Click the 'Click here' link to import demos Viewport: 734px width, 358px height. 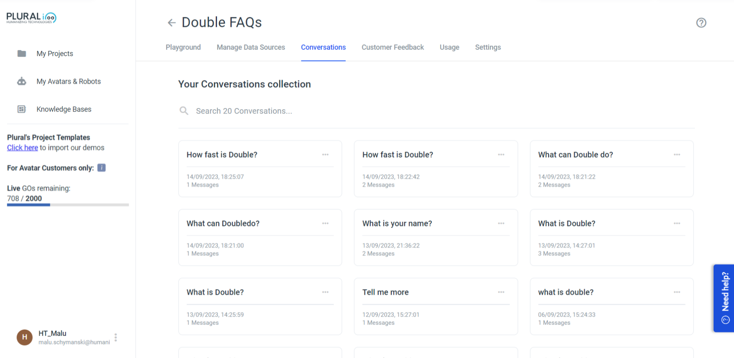[22, 148]
